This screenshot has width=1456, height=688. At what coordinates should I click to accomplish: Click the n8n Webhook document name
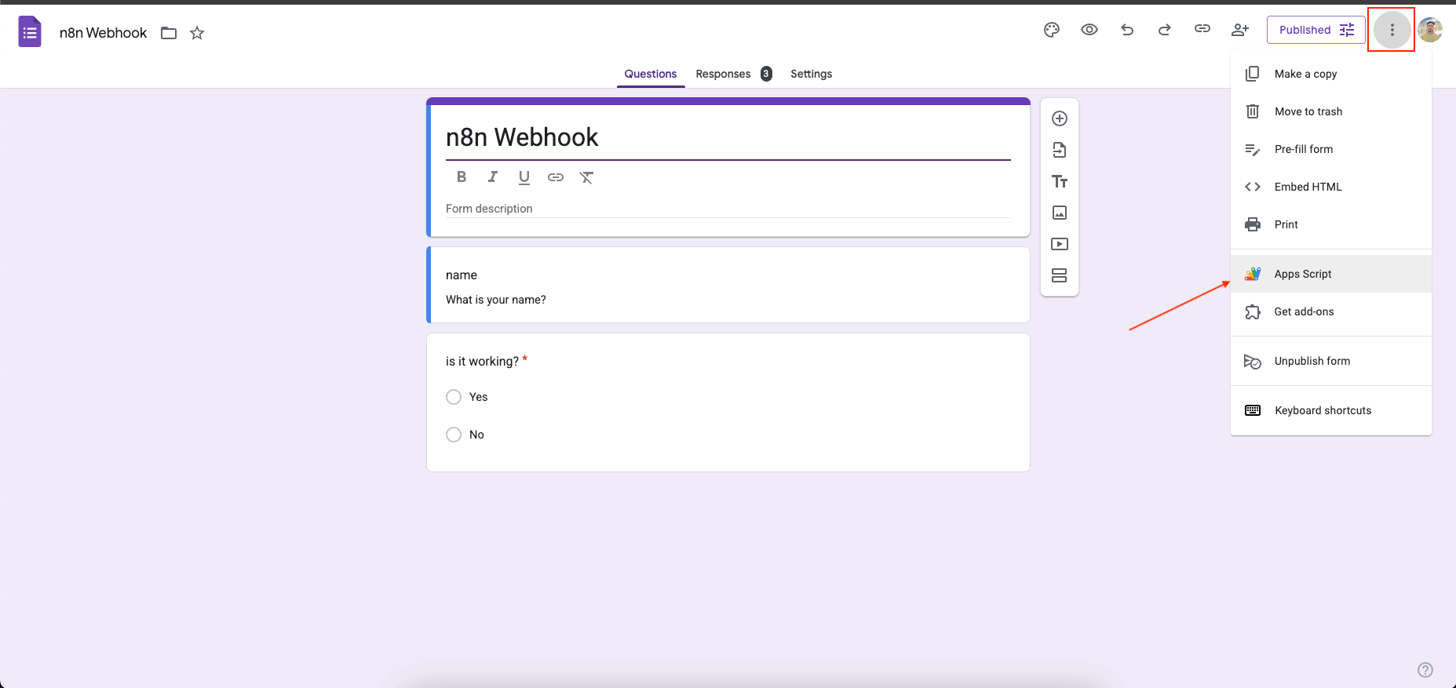(x=104, y=33)
